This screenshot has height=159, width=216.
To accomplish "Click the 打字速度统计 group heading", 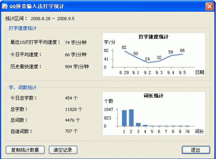I will pyautogui.click(x=22, y=28).
